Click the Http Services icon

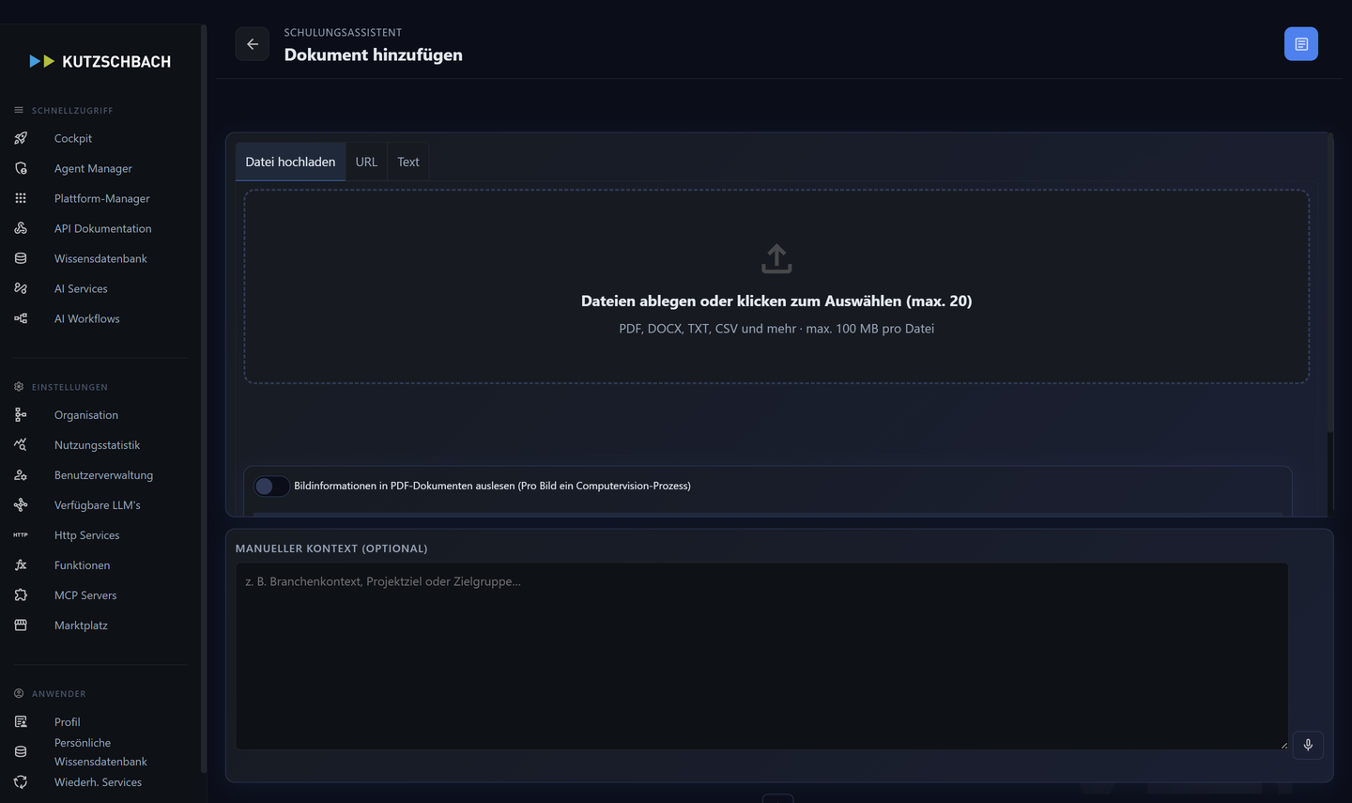(21, 534)
